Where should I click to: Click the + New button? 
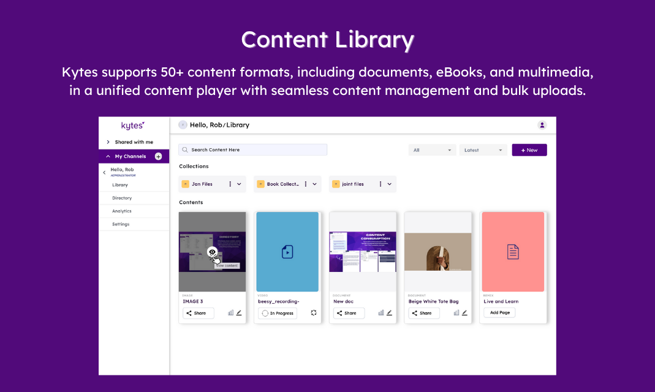click(529, 150)
